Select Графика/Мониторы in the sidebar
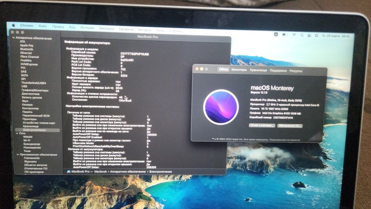This screenshot has width=371, height=209. point(35,90)
